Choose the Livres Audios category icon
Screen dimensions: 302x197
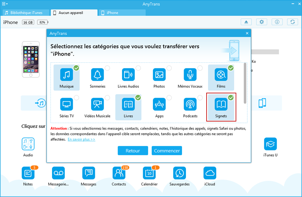tap(128, 75)
